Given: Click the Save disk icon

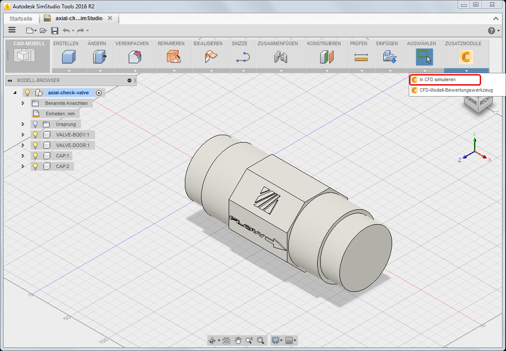Looking at the screenshot, I should (x=55, y=30).
